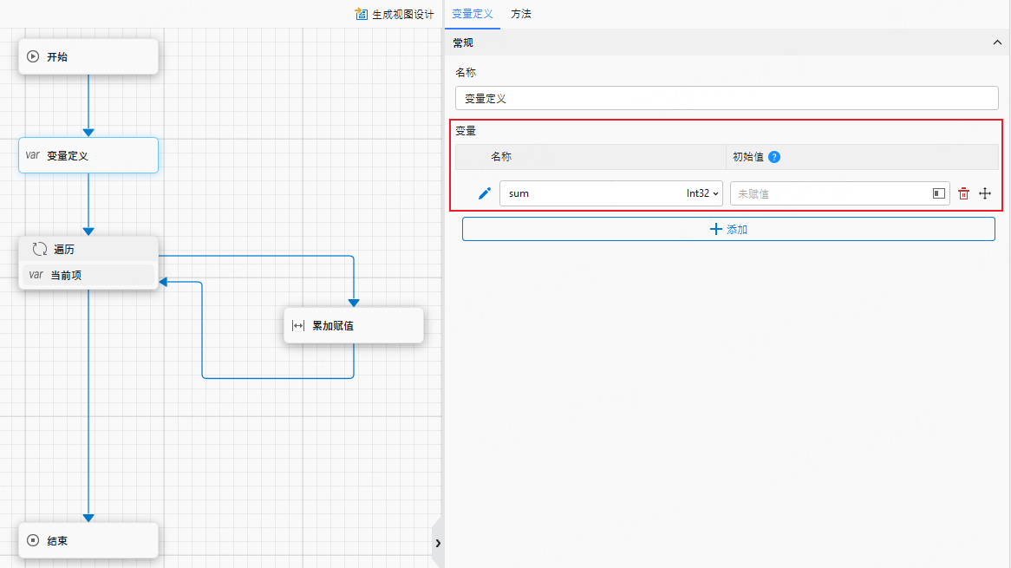Select the 变量定义 tab
Screen dimensions: 1011x568
pos(473,14)
